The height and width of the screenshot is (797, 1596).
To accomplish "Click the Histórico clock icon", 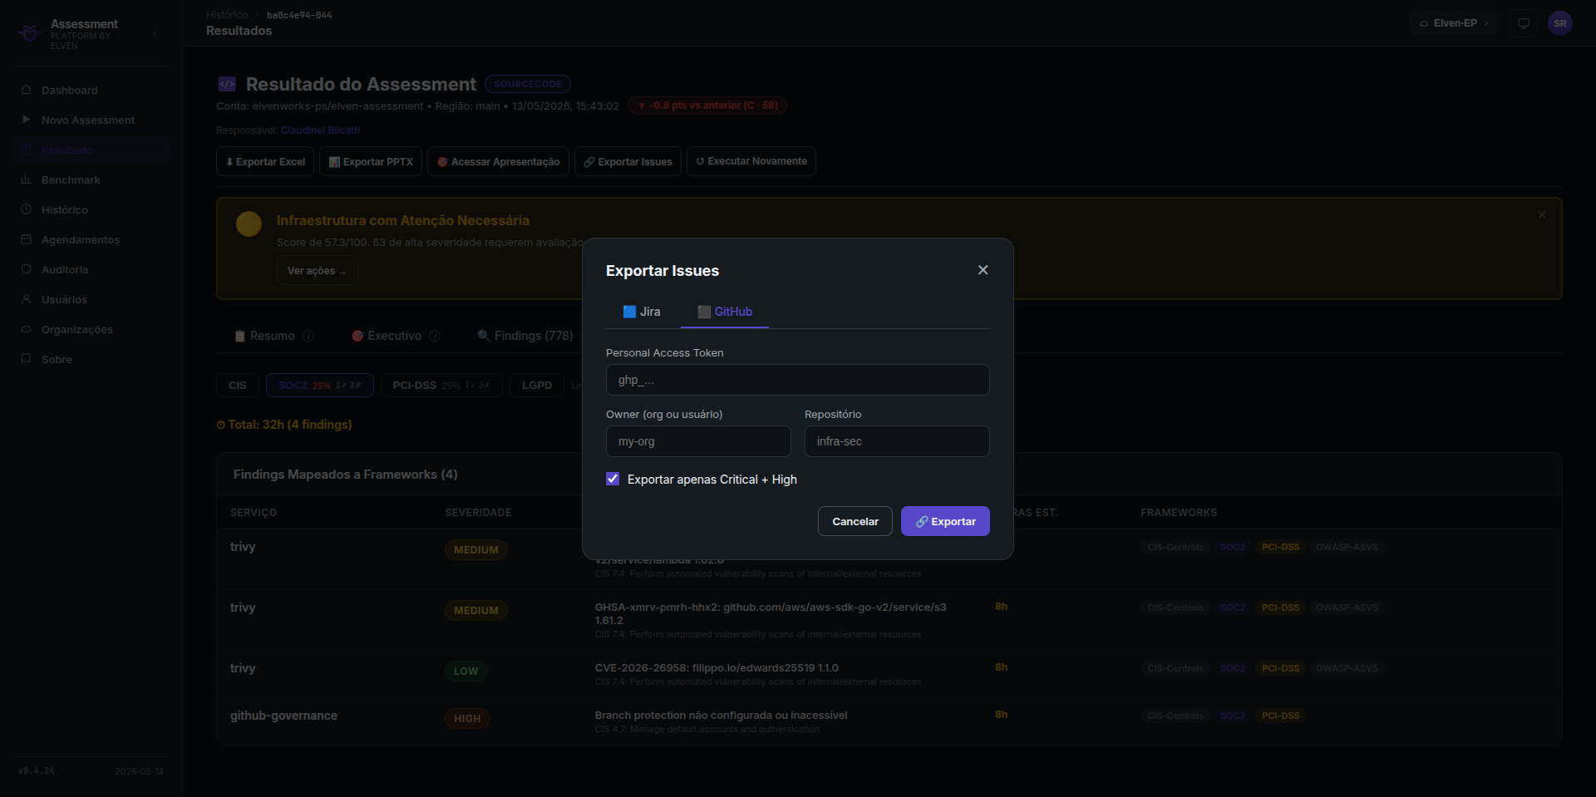I will tap(26, 209).
